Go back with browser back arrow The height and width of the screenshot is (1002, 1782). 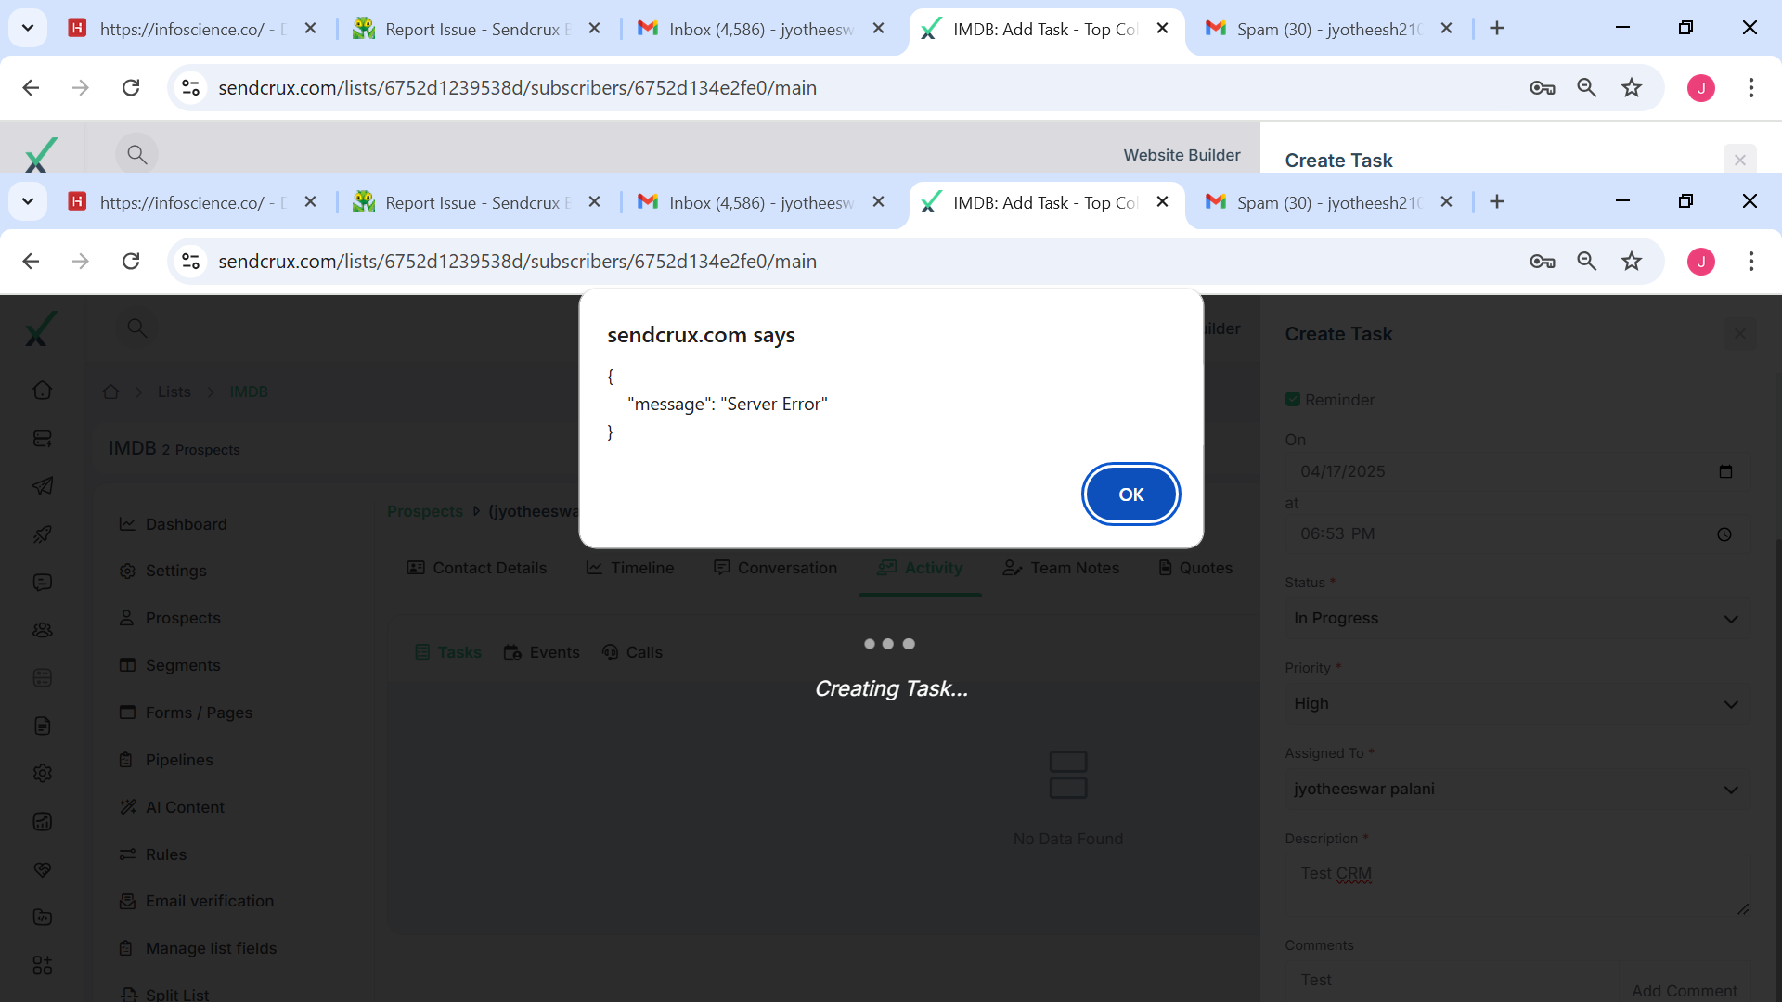click(31, 262)
